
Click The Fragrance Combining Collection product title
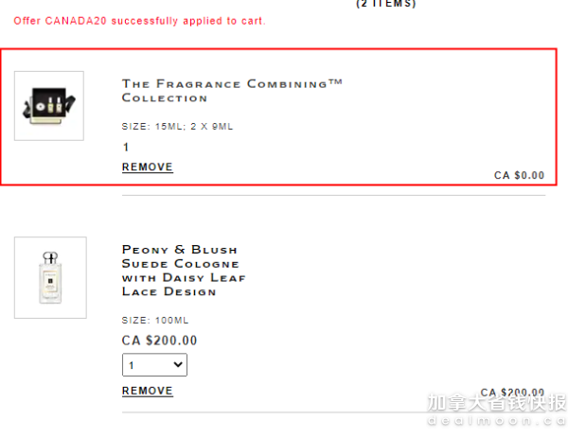coord(232,91)
